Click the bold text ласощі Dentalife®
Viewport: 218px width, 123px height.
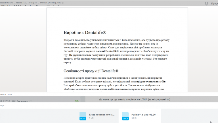click(107, 51)
